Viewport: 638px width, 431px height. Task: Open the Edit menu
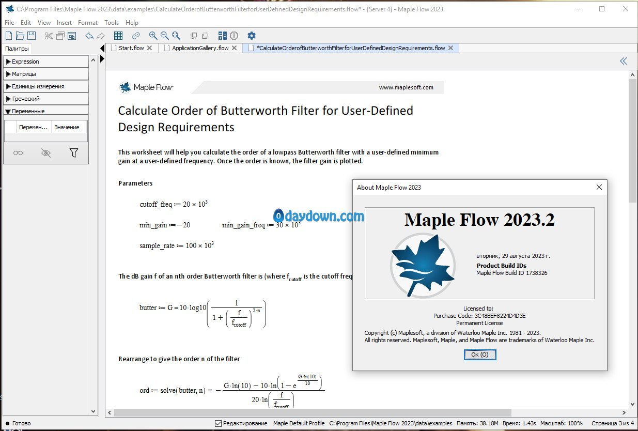click(26, 23)
